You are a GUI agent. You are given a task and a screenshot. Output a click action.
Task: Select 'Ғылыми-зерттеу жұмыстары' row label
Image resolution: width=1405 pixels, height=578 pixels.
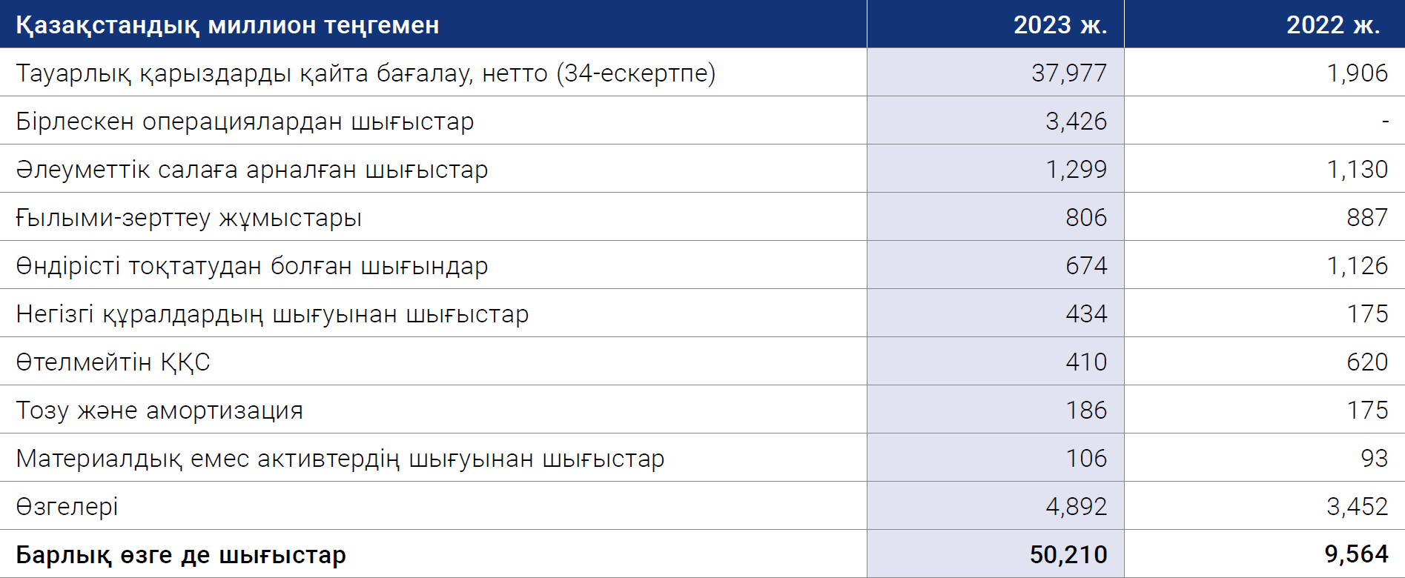tap(188, 218)
